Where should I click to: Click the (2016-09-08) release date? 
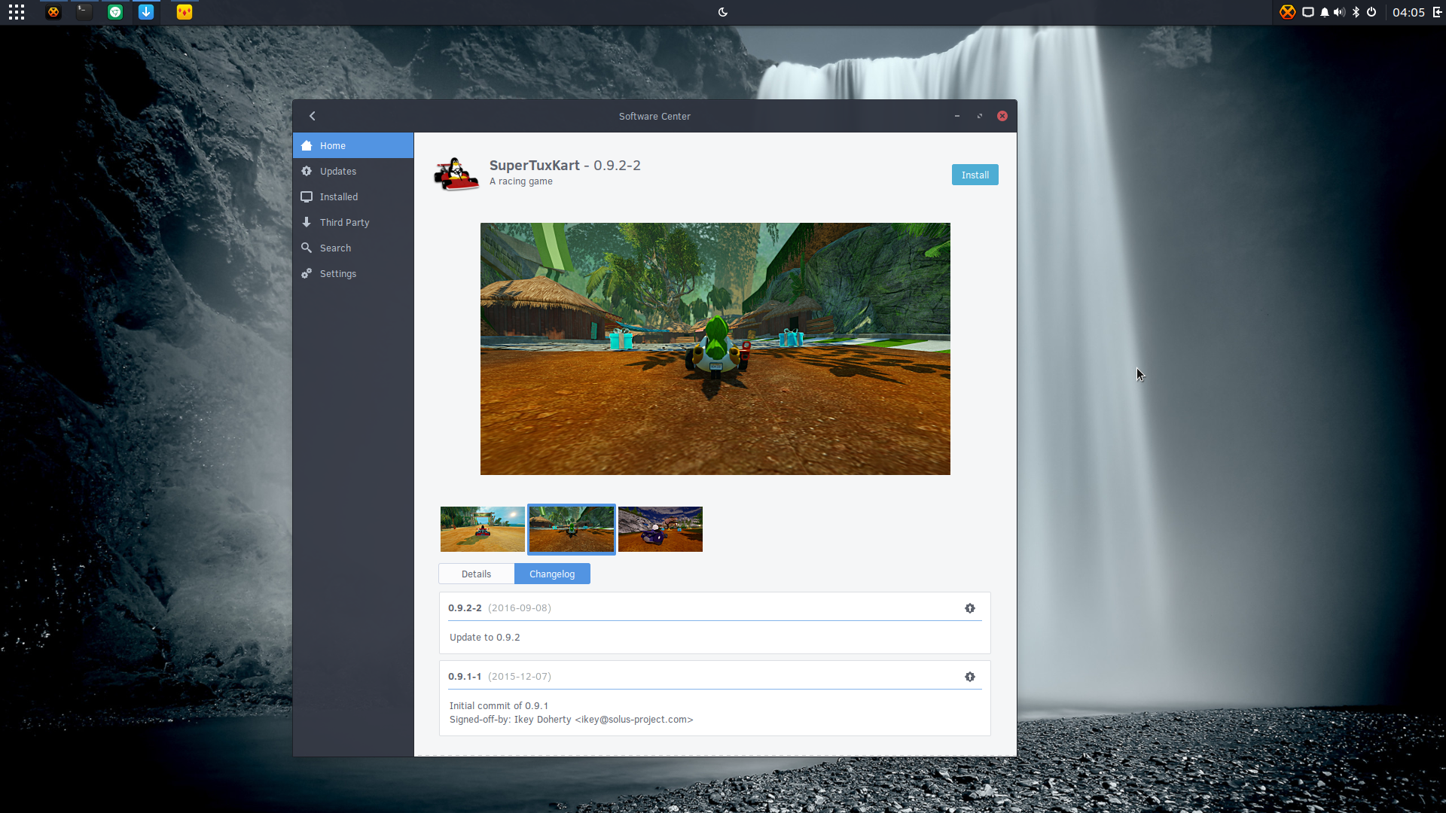tap(520, 607)
